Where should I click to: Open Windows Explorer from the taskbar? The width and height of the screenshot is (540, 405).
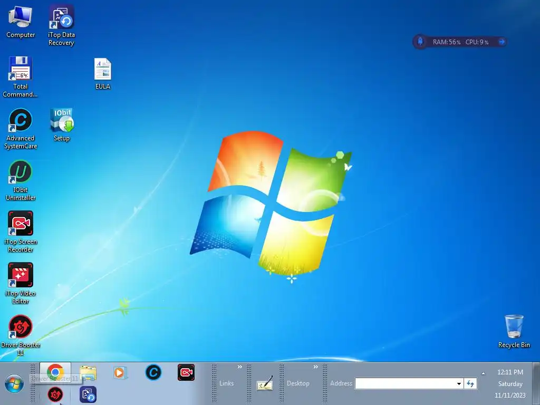click(88, 373)
